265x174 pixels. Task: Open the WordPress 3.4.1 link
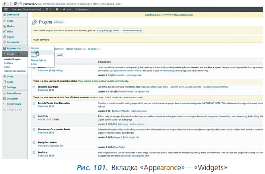153,15
